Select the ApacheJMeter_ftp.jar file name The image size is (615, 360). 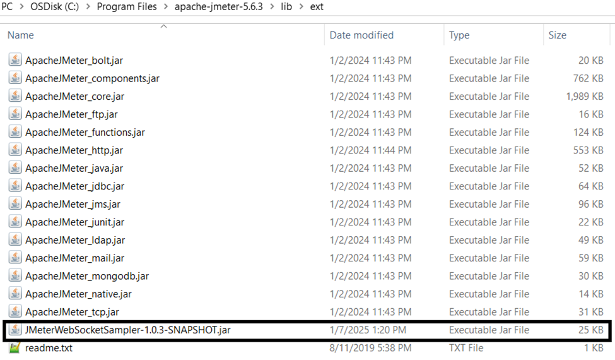point(71,115)
